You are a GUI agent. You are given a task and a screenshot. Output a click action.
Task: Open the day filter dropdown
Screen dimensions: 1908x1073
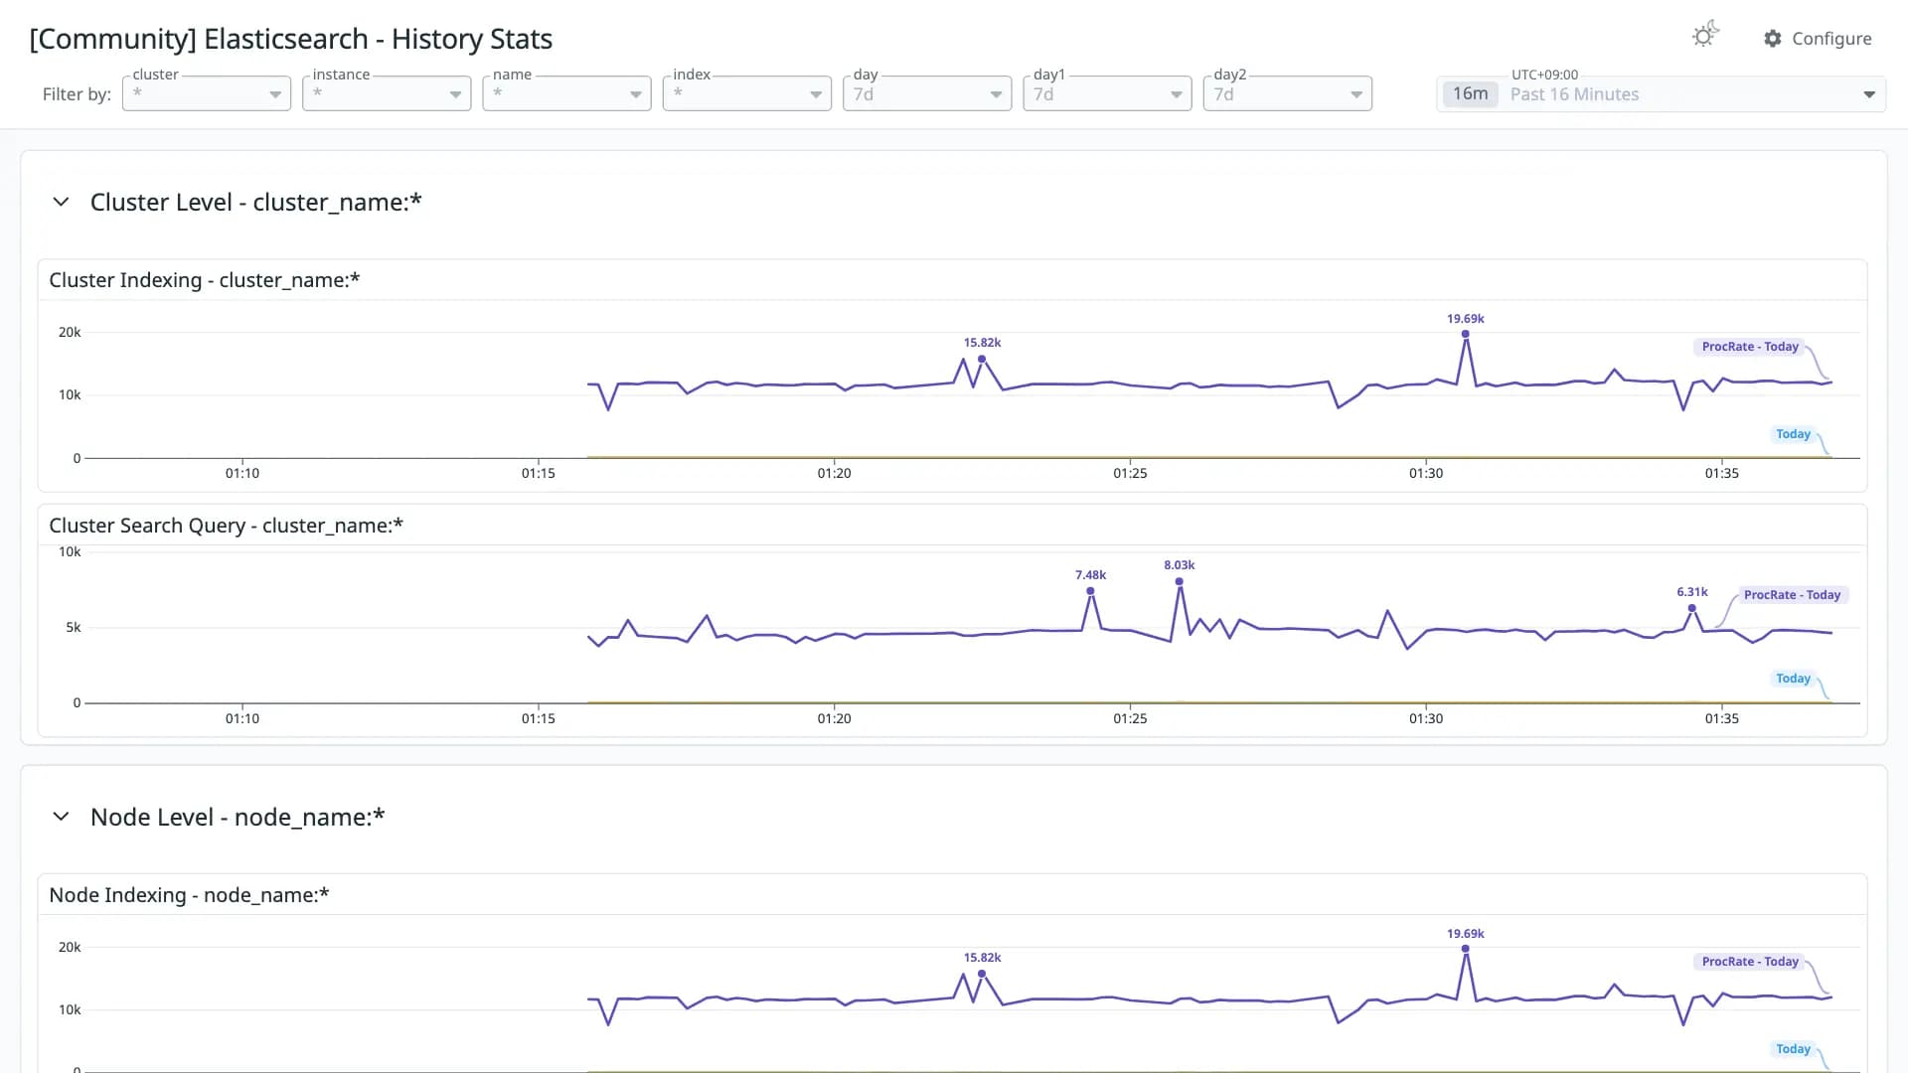coord(927,93)
